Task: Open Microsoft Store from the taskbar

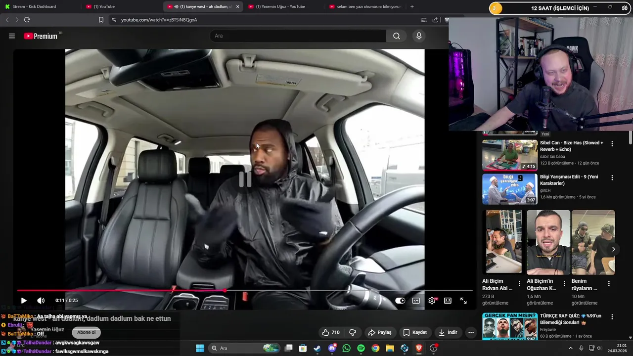Action: tap(303, 348)
